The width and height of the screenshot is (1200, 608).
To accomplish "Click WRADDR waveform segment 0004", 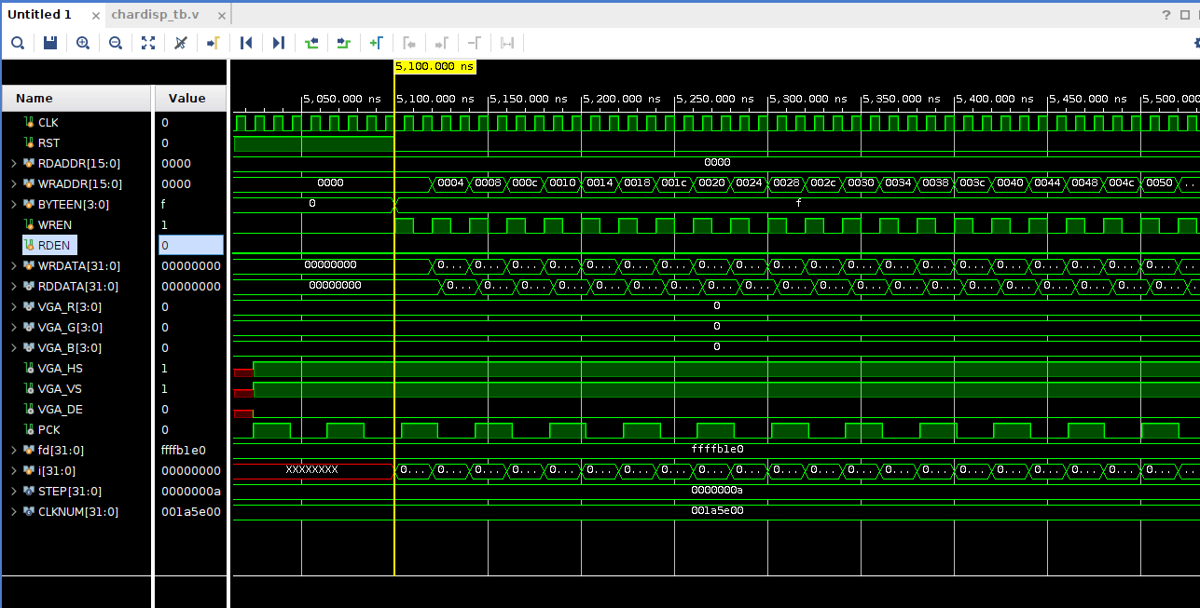I will tap(450, 183).
